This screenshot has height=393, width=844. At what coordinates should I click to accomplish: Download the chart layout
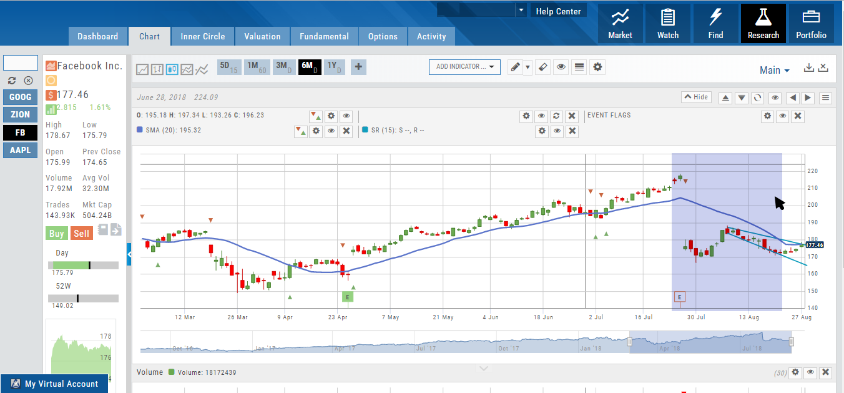pos(809,67)
